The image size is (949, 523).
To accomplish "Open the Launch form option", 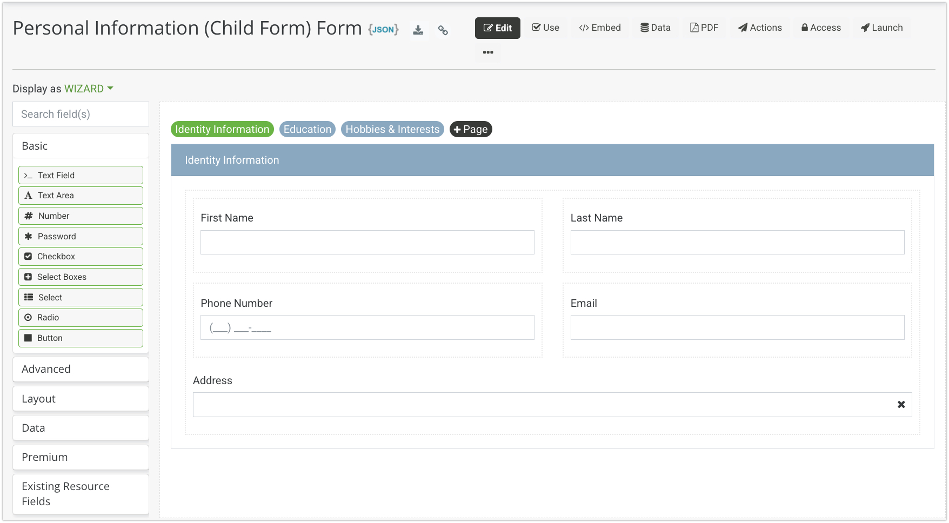I will pyautogui.click(x=881, y=28).
